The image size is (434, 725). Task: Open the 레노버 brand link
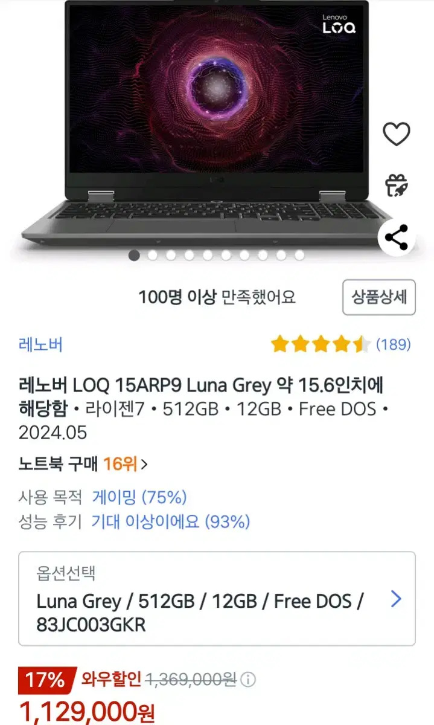click(x=40, y=344)
